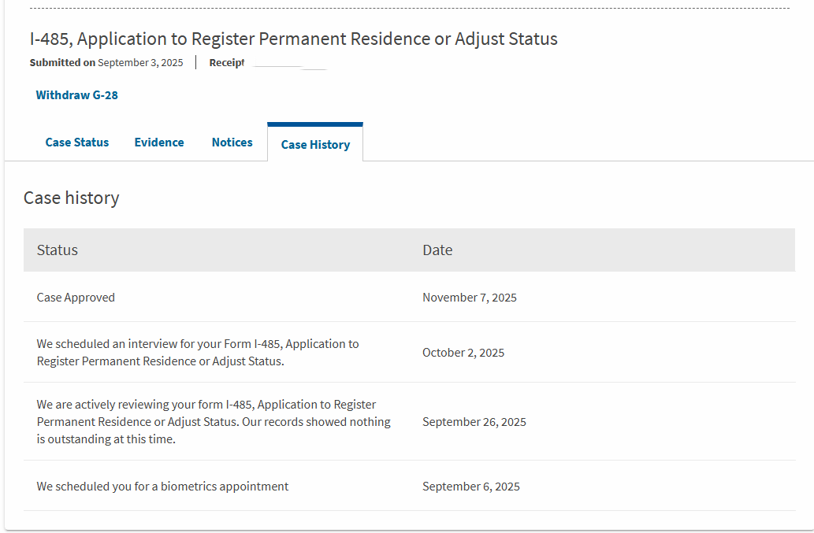
Task: Go to the Notices tab
Action: click(232, 143)
